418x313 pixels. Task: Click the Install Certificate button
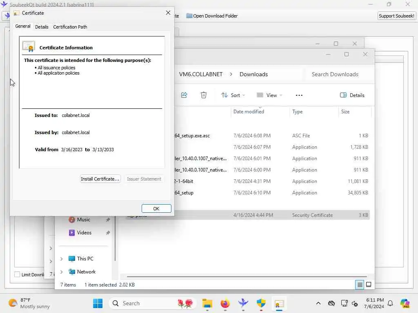[x=100, y=179]
